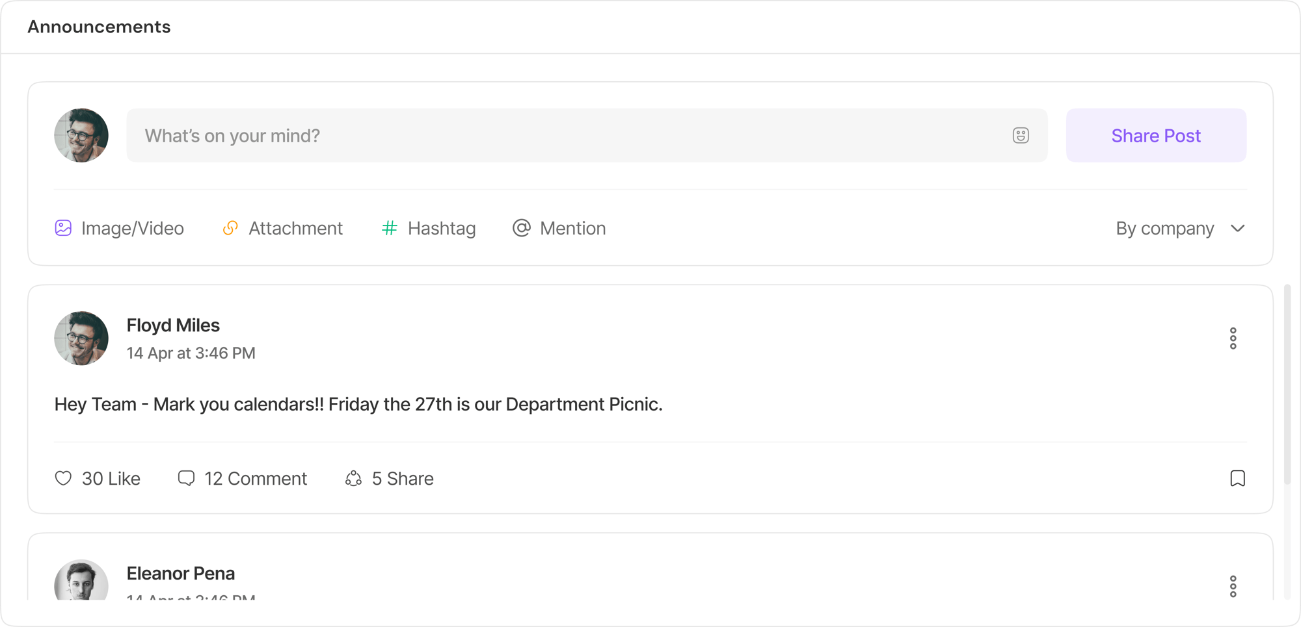The height and width of the screenshot is (627, 1301).
Task: Click the Mention @ icon
Action: (521, 228)
